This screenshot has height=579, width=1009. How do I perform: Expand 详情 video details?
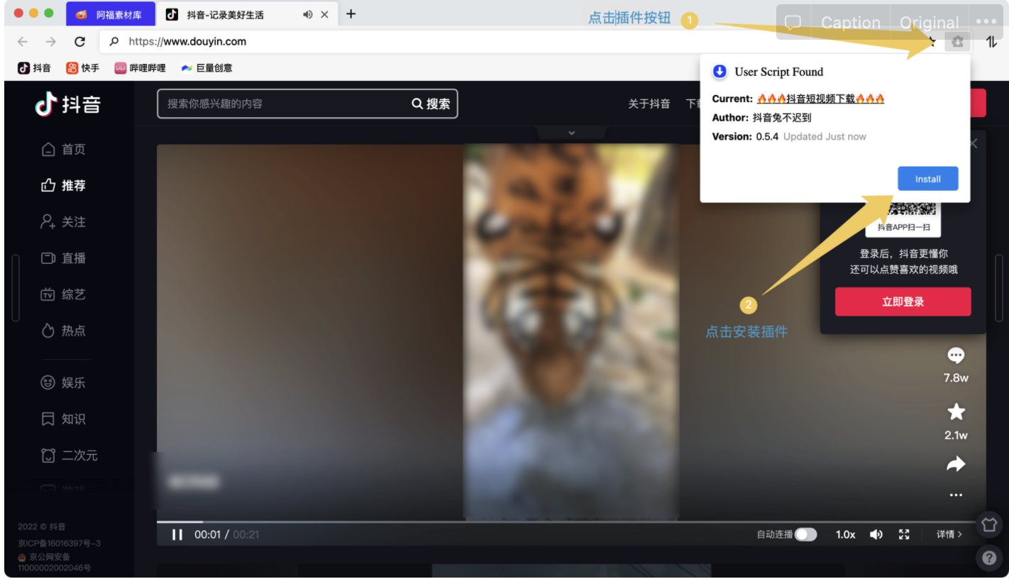[x=949, y=534]
